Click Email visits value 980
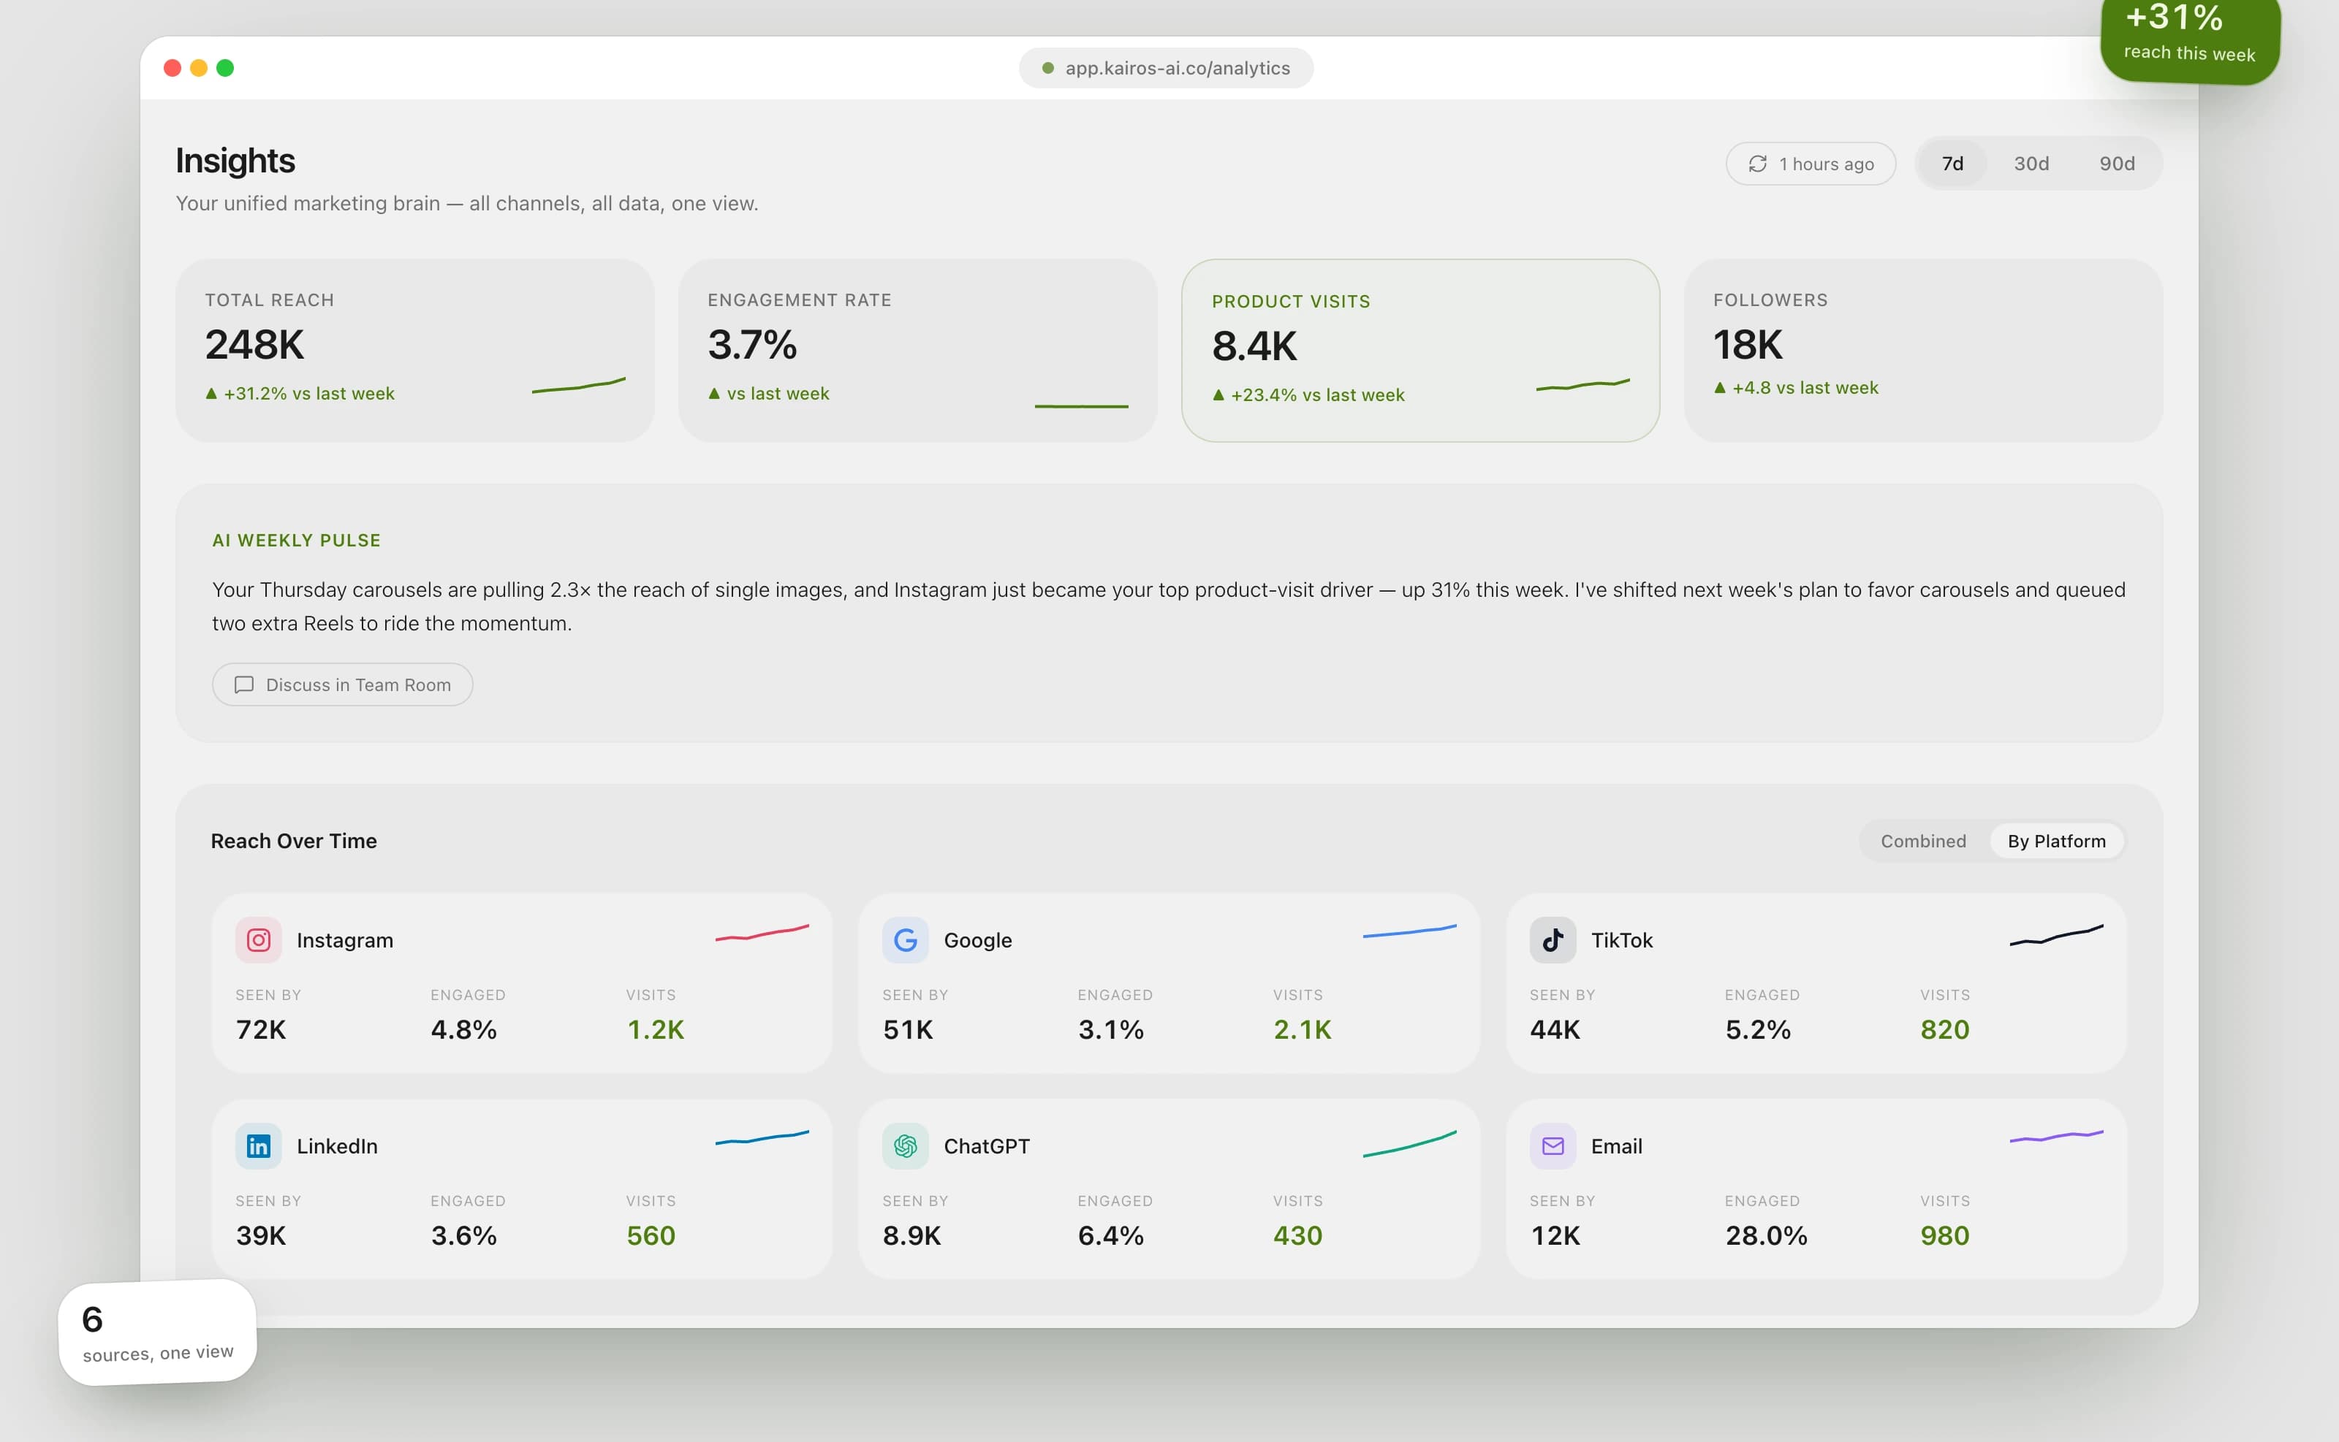2339x1442 pixels. click(x=1945, y=1236)
